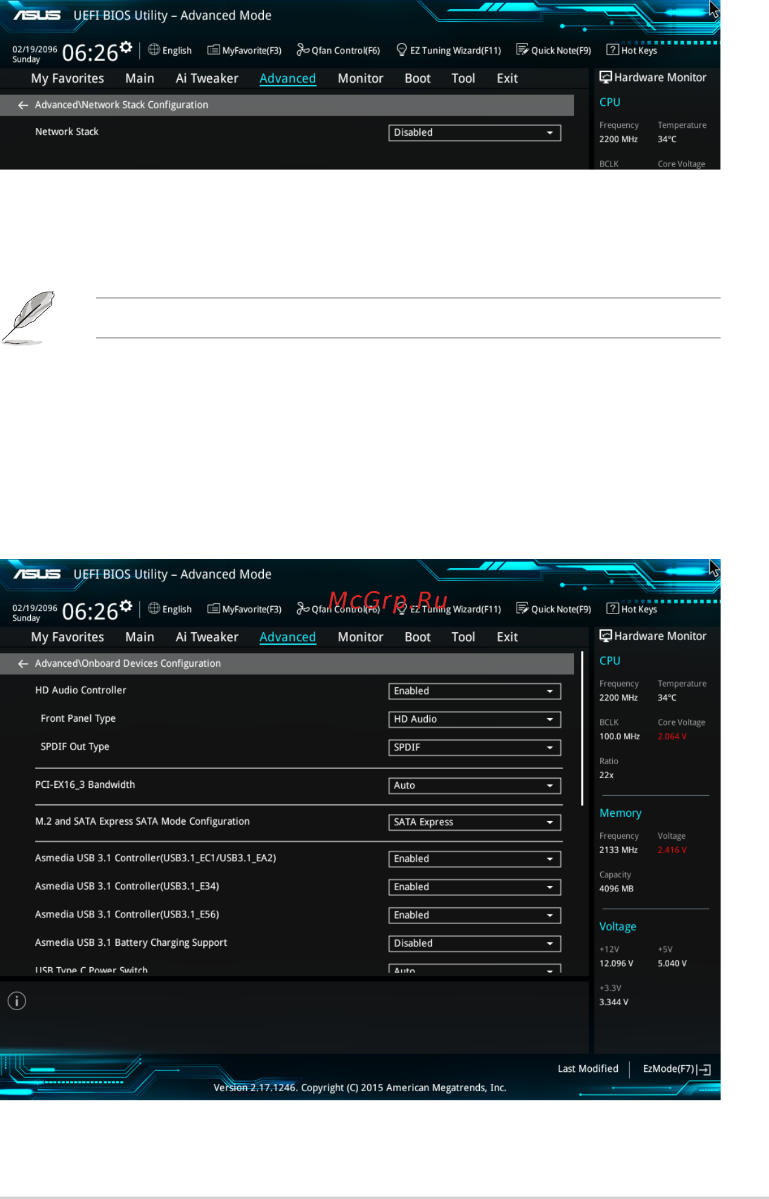Open Asmedia USB3.1_E34 controller dropdown
769x1199 pixels.
click(x=474, y=887)
